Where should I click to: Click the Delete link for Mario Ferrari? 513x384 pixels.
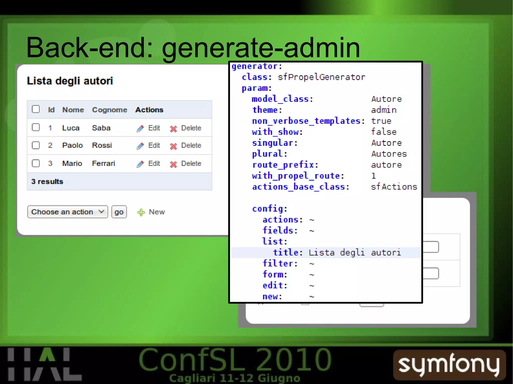pos(191,164)
